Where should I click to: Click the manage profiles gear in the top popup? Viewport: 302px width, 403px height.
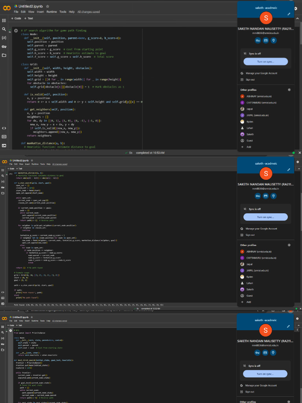tap(289, 90)
